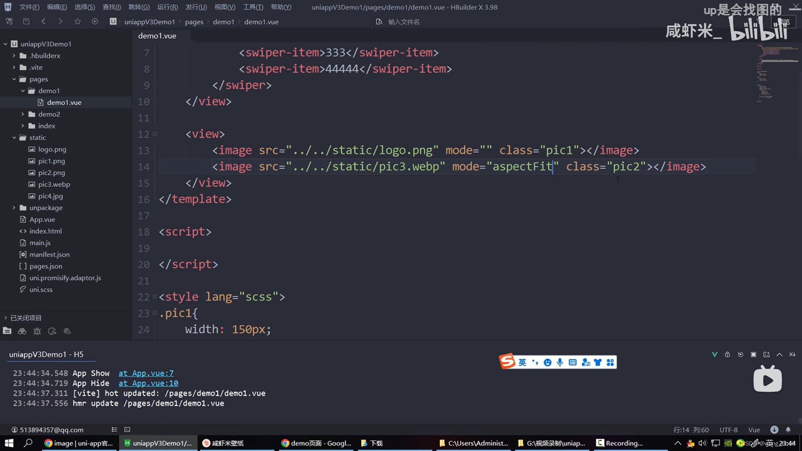The width and height of the screenshot is (802, 451).
Task: Click the console new terminal icon
Action: click(x=766, y=355)
